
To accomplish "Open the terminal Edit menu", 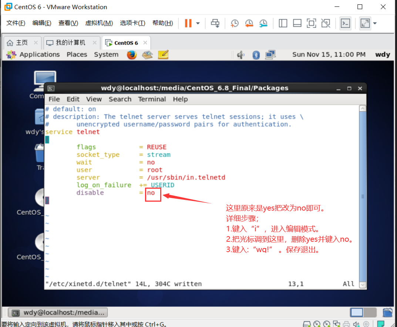I will [x=73, y=99].
